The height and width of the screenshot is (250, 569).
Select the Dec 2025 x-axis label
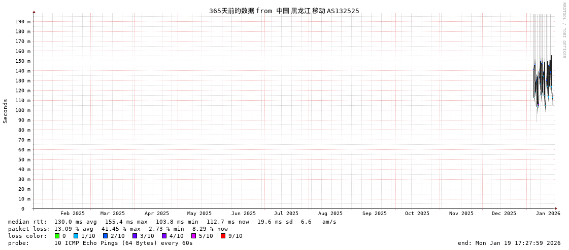[x=504, y=214]
